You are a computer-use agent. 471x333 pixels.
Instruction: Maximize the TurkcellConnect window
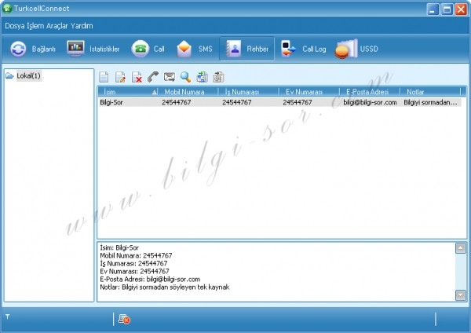[447, 9]
